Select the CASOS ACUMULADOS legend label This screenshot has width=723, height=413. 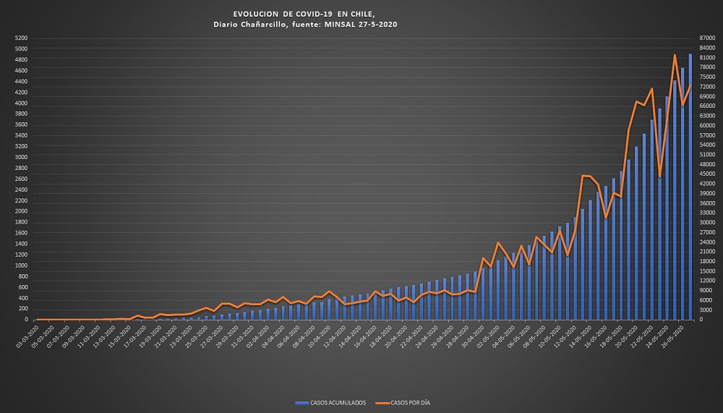click(337, 402)
